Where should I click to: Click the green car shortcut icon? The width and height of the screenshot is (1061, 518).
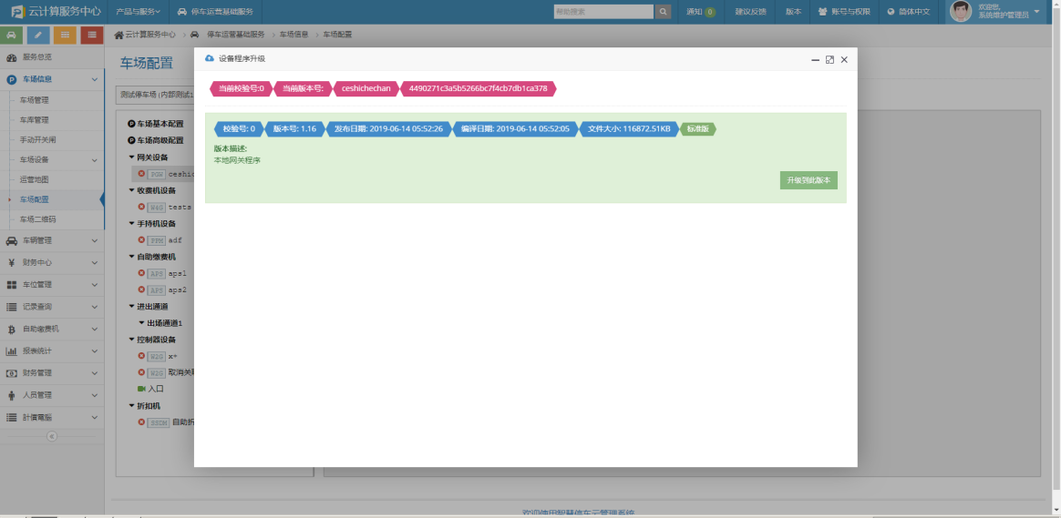pyautogui.click(x=12, y=35)
